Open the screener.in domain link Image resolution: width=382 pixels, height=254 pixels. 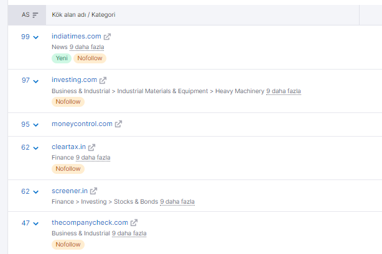[x=70, y=191]
